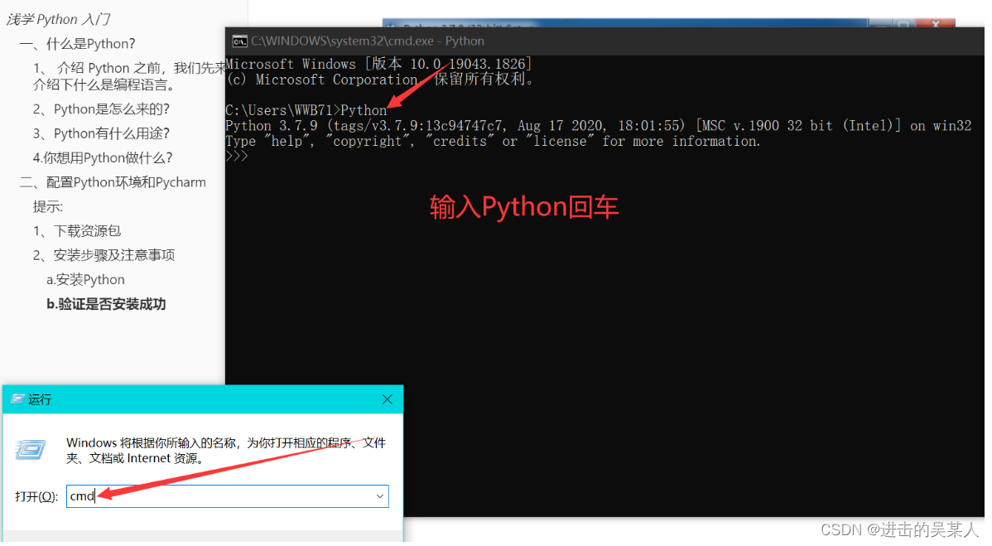
Task: Click the Run dialog description text
Action: (226, 451)
